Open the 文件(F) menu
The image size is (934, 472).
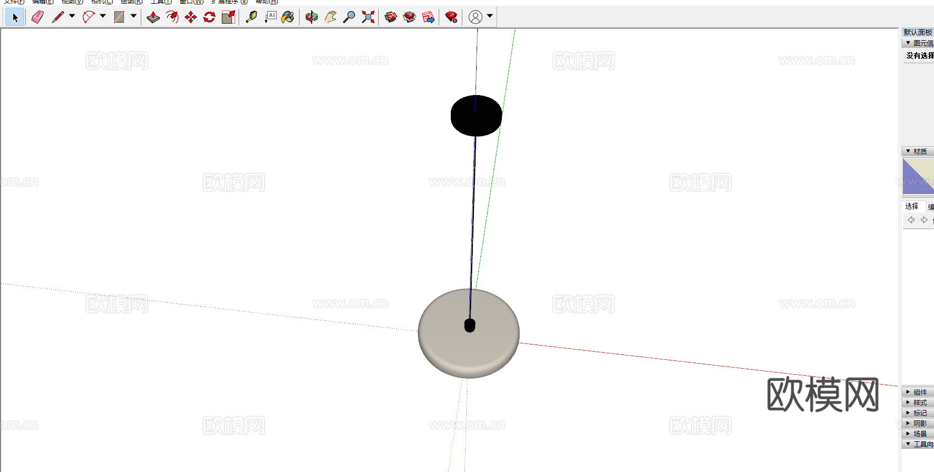14,2
